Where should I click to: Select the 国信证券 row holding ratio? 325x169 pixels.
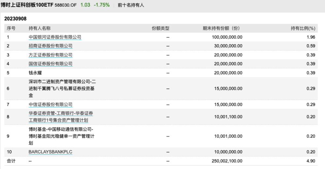point(311,64)
